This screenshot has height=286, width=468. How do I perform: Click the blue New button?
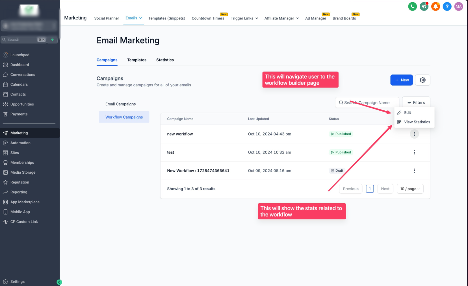pos(402,80)
